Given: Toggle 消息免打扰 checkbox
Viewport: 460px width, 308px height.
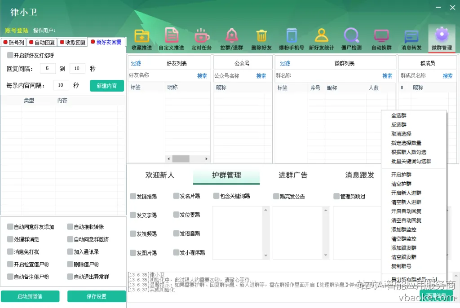Looking at the screenshot, I should (10, 251).
